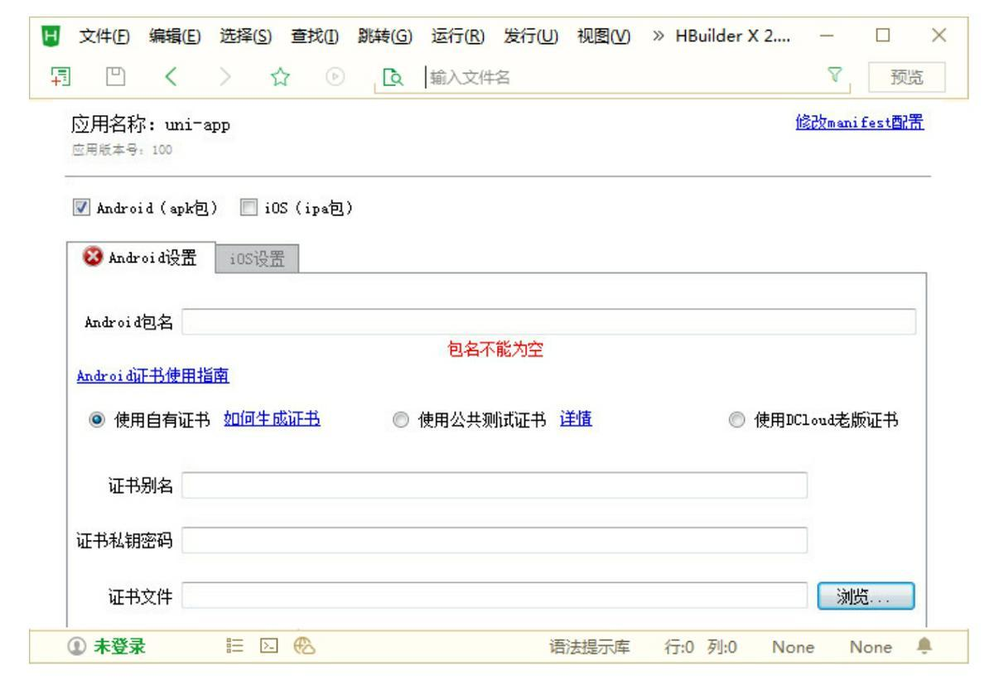This screenshot has width=994, height=685.
Task: Click the 行:0 列:0 position indicator
Action: point(702,646)
